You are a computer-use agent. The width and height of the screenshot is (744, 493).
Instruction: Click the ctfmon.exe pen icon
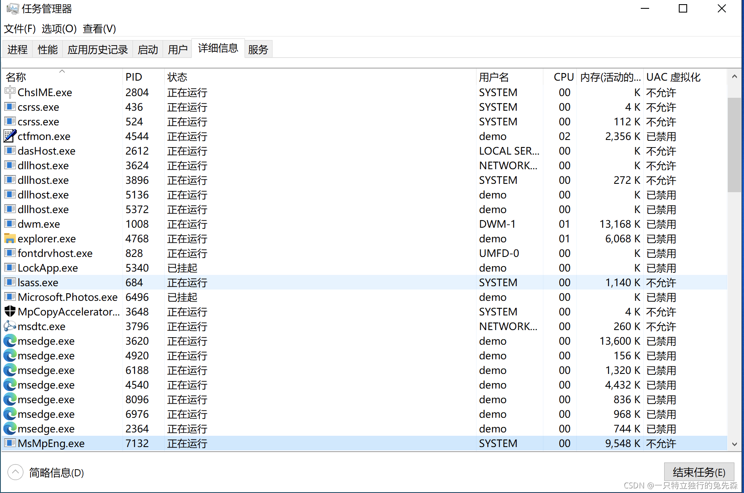click(10, 136)
